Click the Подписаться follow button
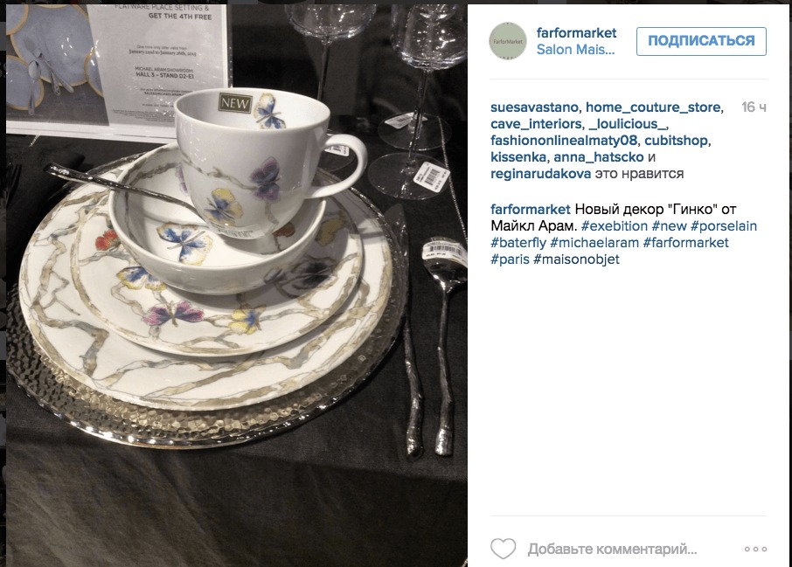 [x=701, y=41]
